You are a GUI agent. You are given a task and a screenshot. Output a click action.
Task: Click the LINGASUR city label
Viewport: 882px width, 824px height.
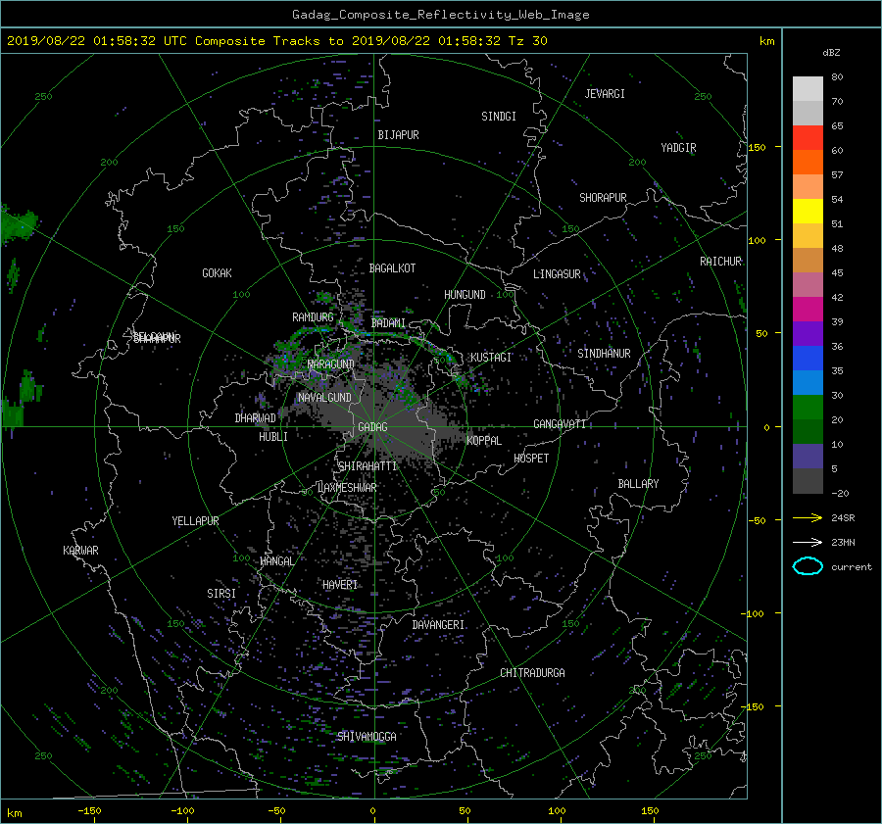coord(557,274)
